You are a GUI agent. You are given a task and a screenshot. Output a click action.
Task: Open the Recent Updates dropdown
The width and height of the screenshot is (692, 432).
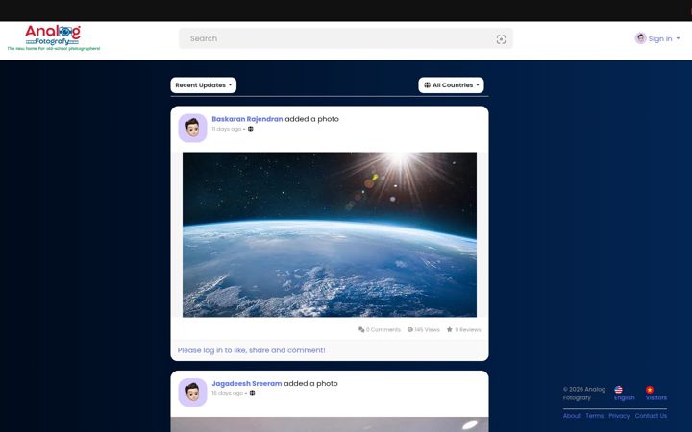click(204, 85)
